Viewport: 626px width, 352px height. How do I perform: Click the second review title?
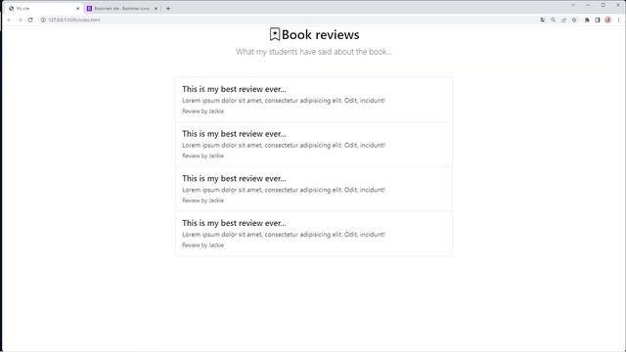tap(234, 134)
